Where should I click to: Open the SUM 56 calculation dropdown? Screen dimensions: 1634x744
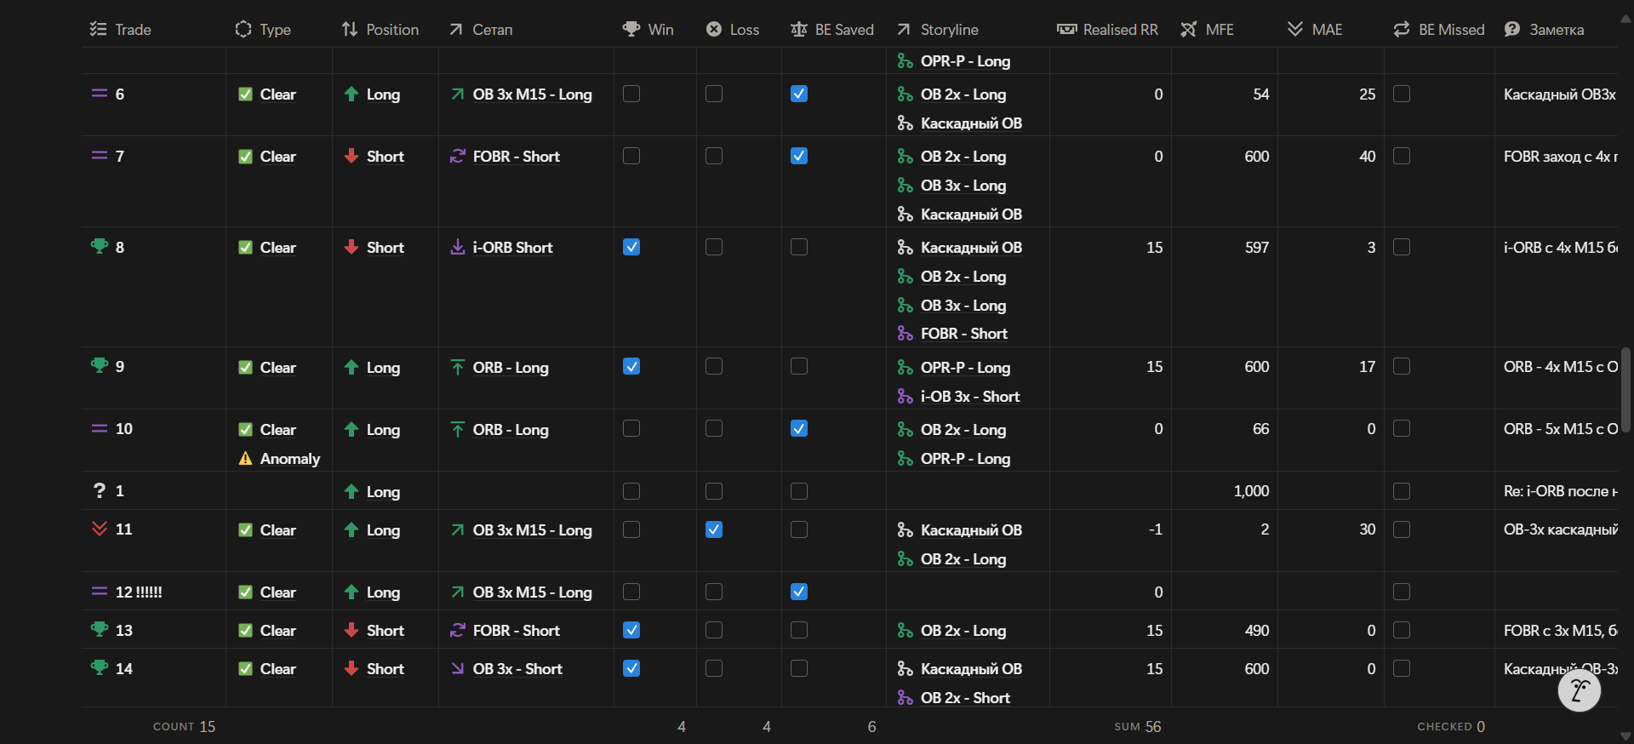point(1138,726)
